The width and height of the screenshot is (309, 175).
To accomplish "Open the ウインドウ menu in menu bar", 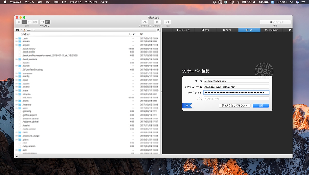I will click(91, 2).
